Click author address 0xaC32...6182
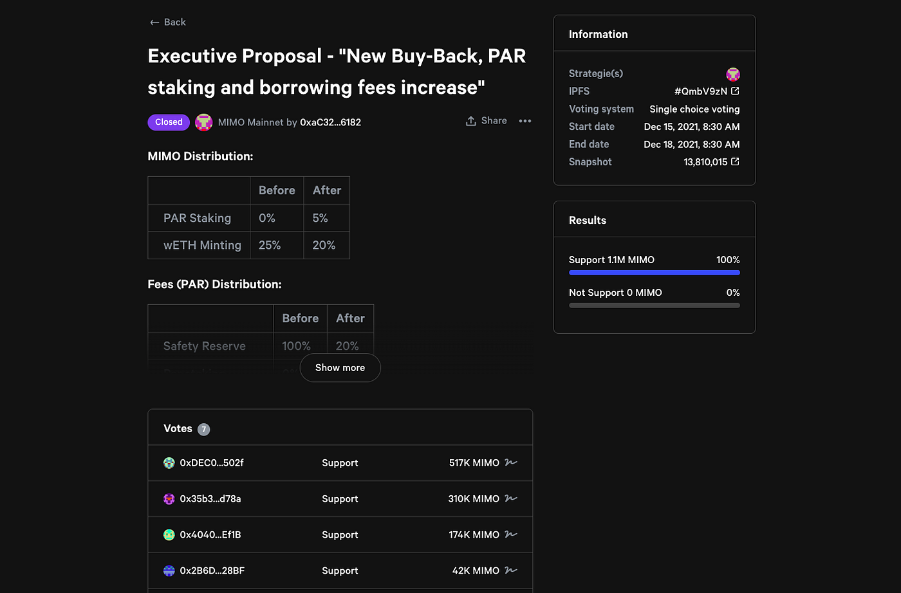Image resolution: width=901 pixels, height=593 pixels. 330,122
